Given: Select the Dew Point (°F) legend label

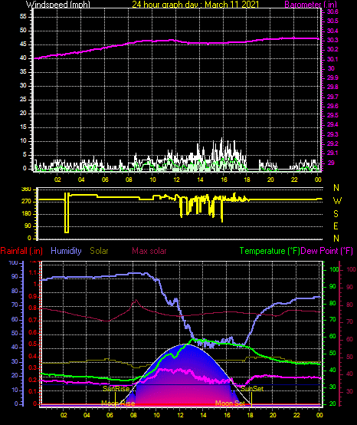Looking at the screenshot, I should pyautogui.click(x=326, y=251).
